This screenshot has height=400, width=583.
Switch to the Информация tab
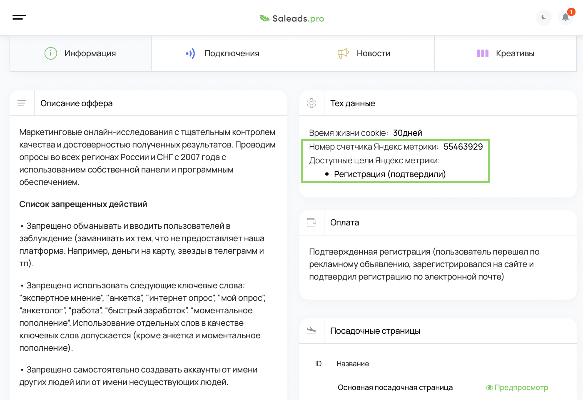(80, 53)
